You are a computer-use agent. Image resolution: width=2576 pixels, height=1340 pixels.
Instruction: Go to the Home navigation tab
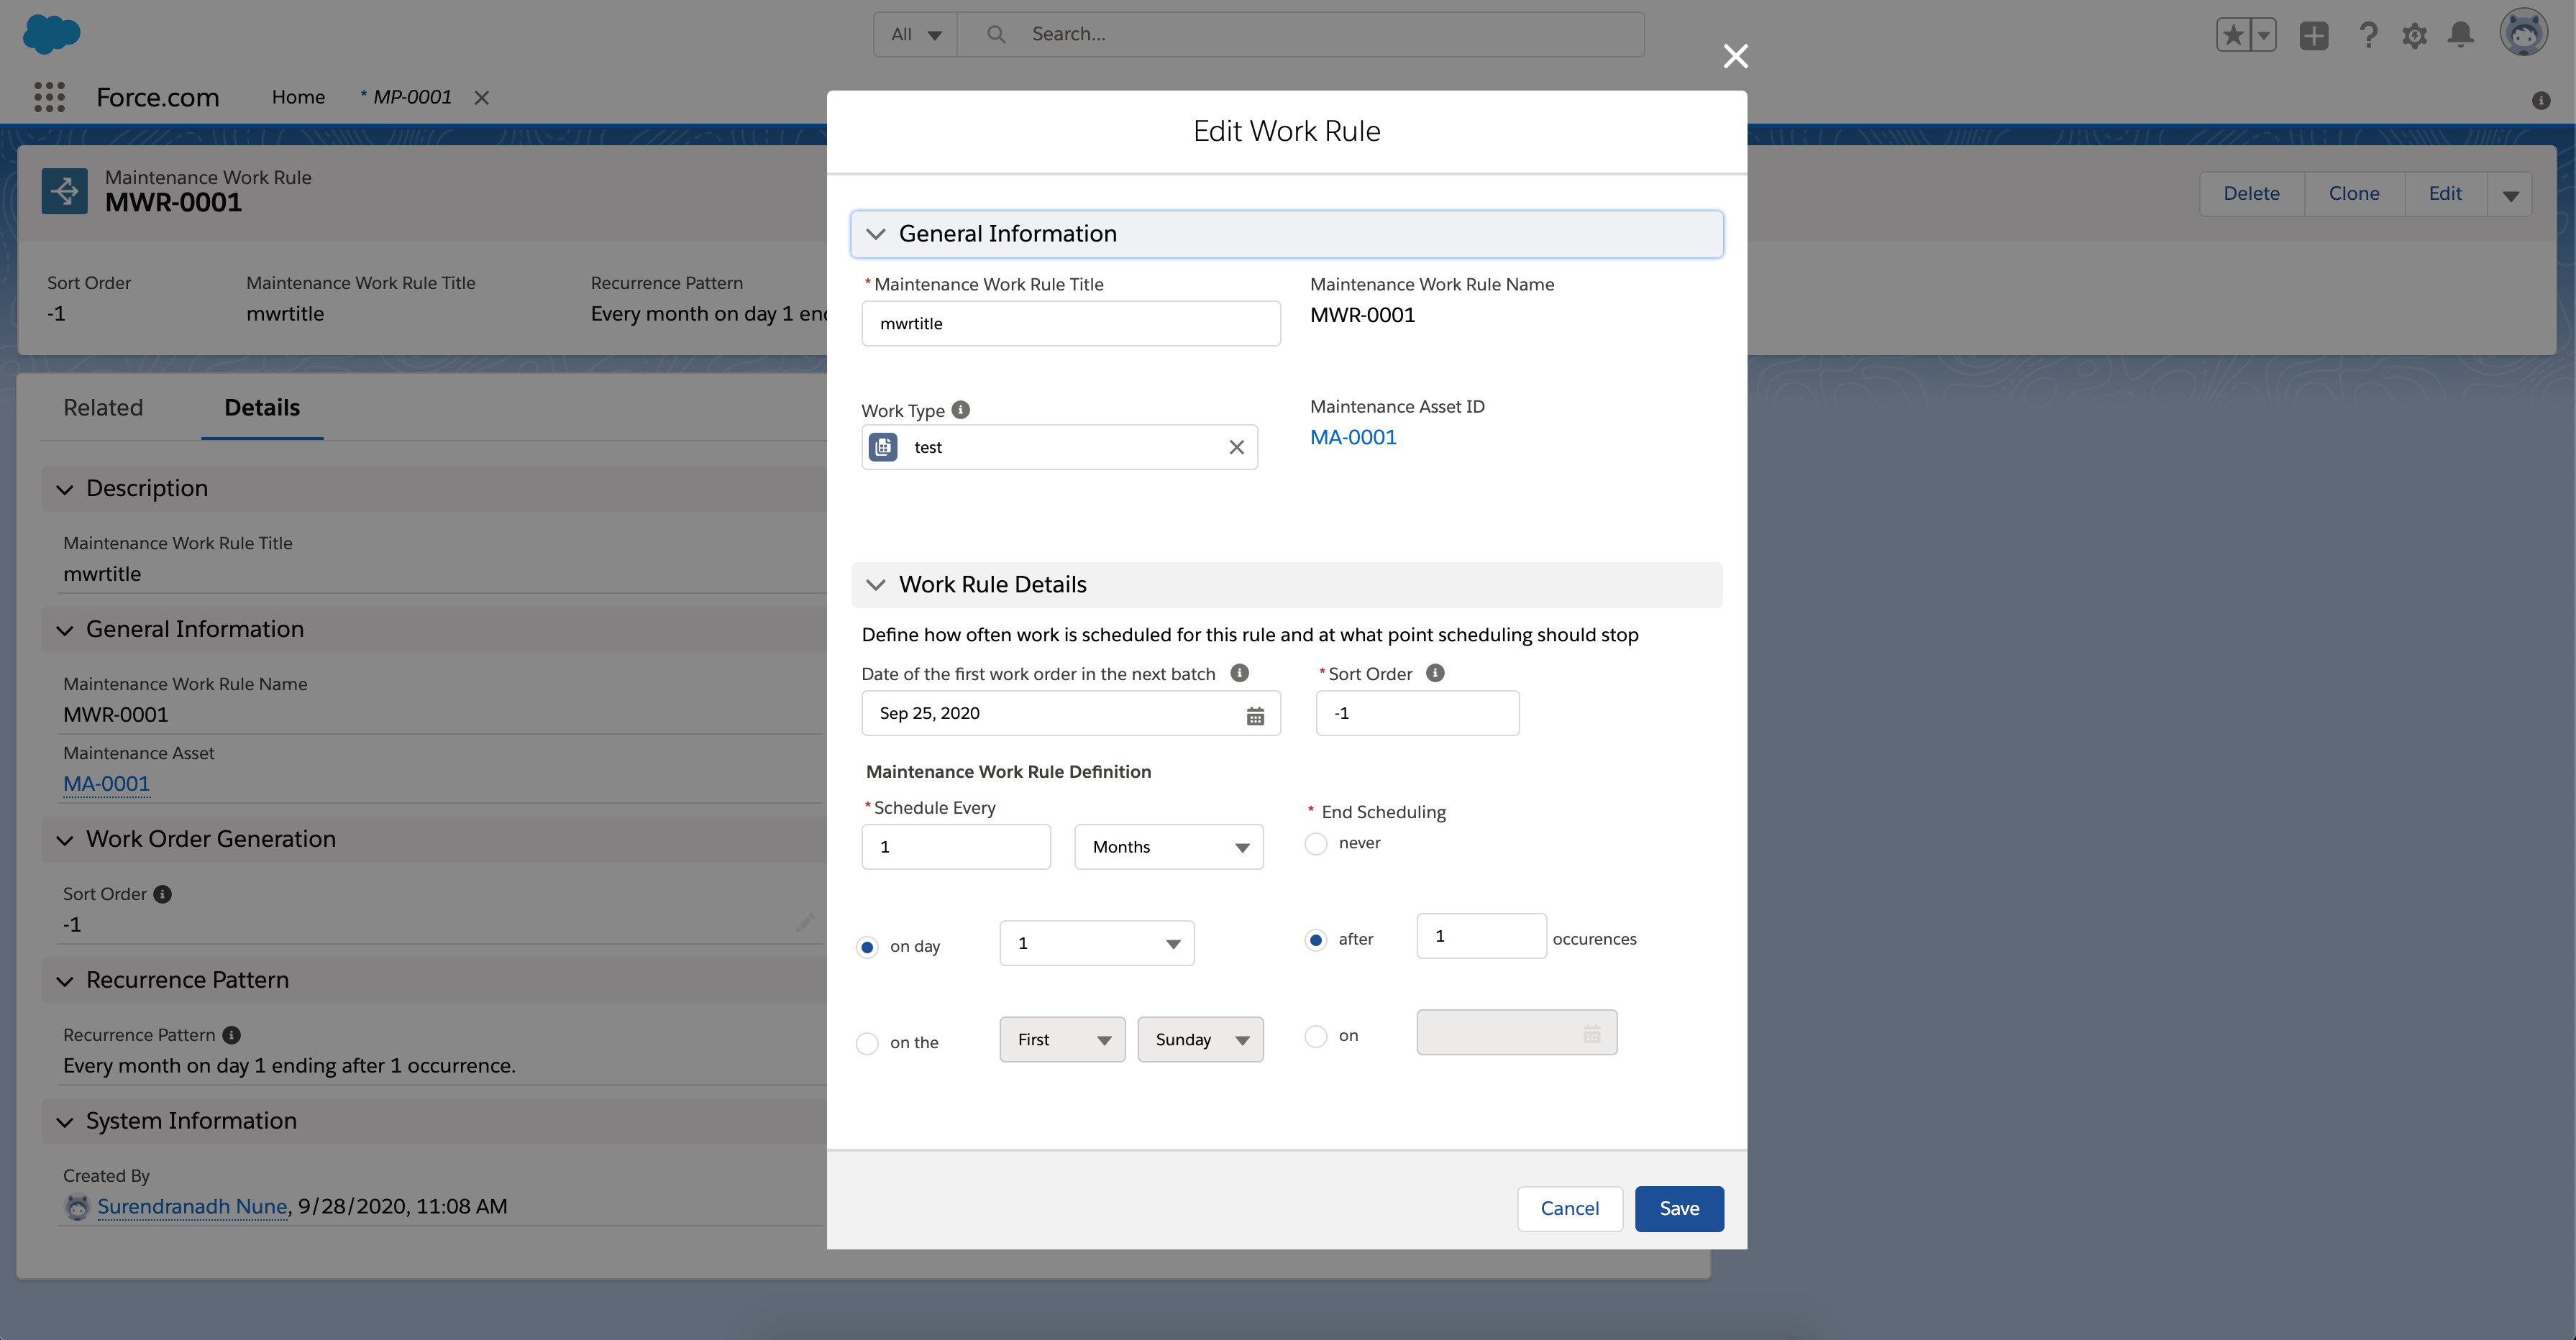[298, 96]
